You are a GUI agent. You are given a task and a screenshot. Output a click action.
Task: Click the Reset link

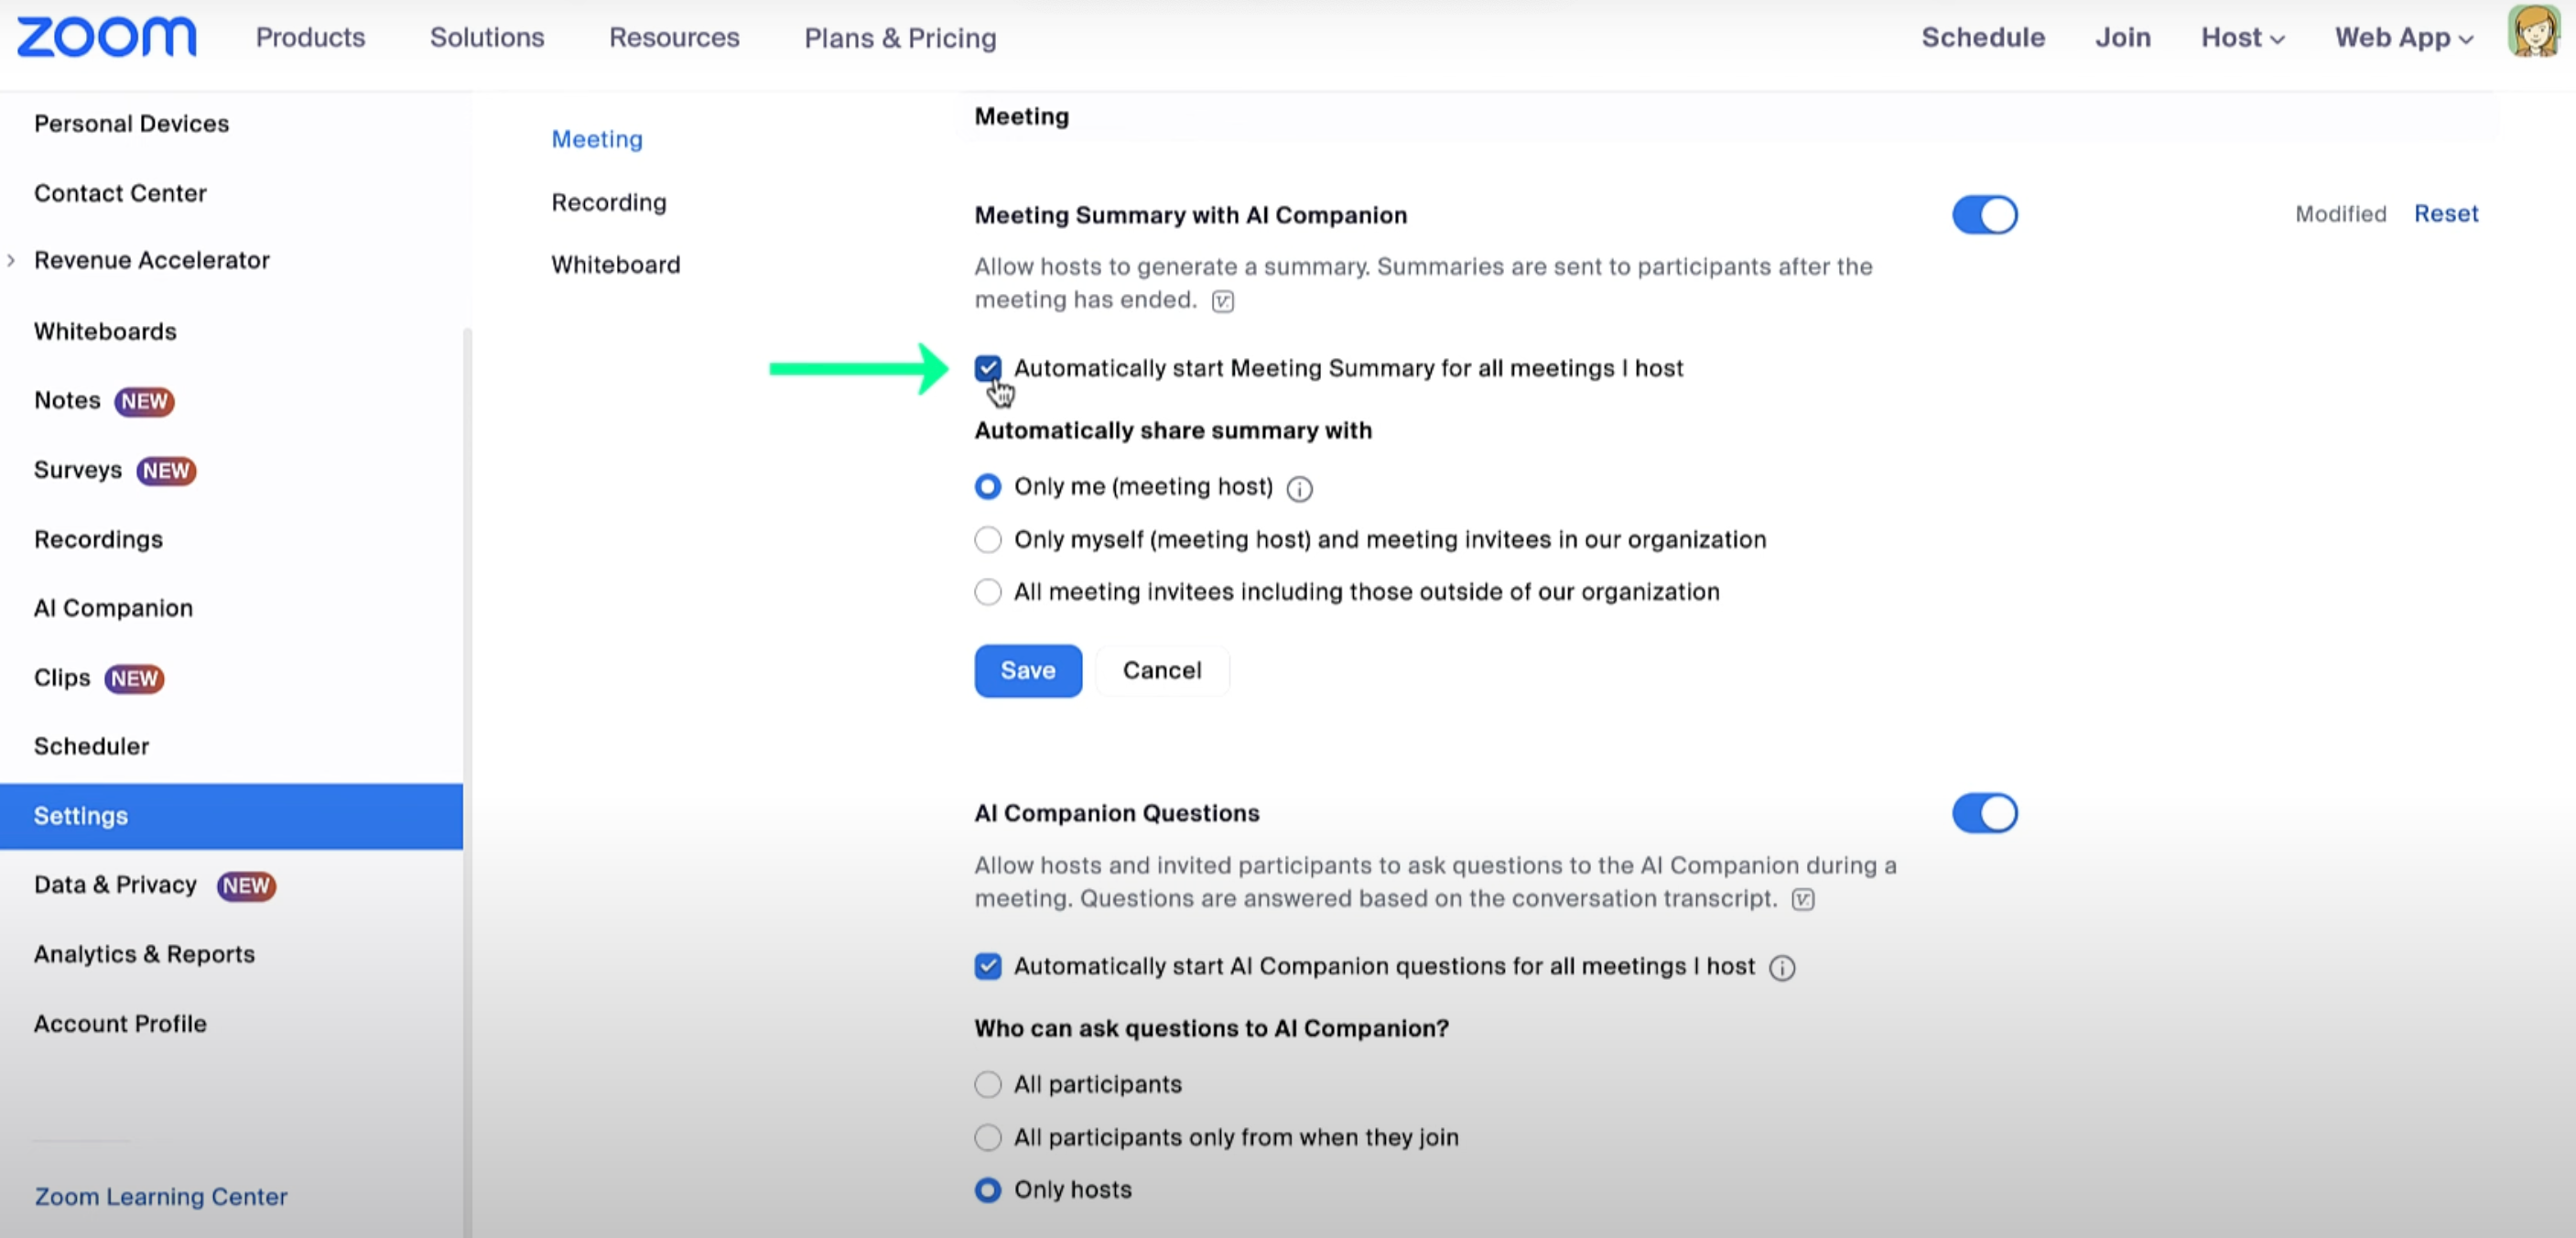(x=2445, y=214)
